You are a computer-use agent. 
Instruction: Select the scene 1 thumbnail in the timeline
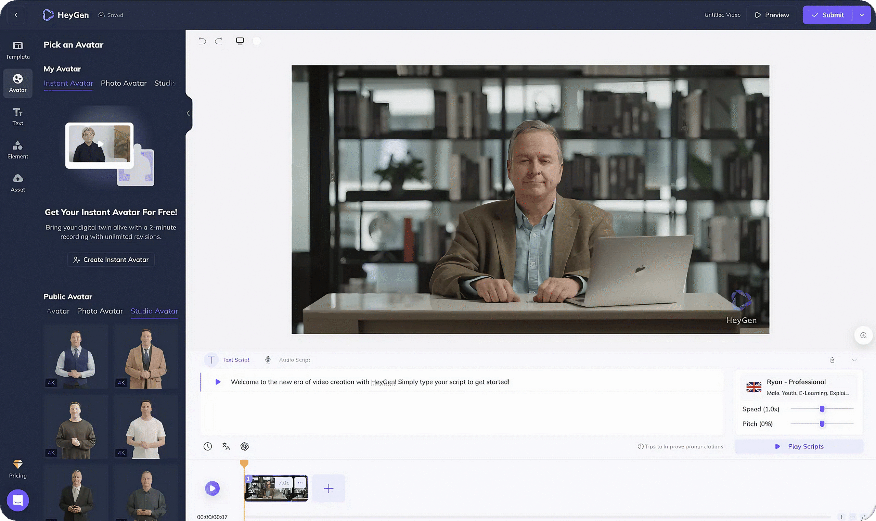(276, 488)
